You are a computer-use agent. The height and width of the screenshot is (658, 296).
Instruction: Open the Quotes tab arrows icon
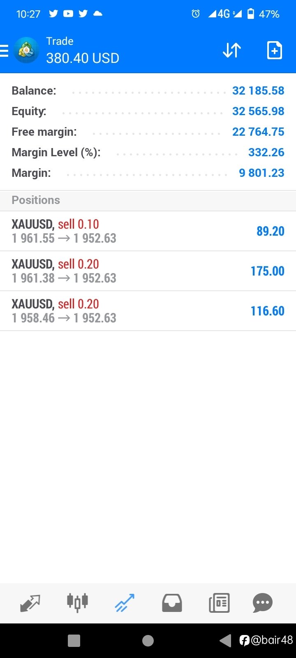tap(30, 603)
